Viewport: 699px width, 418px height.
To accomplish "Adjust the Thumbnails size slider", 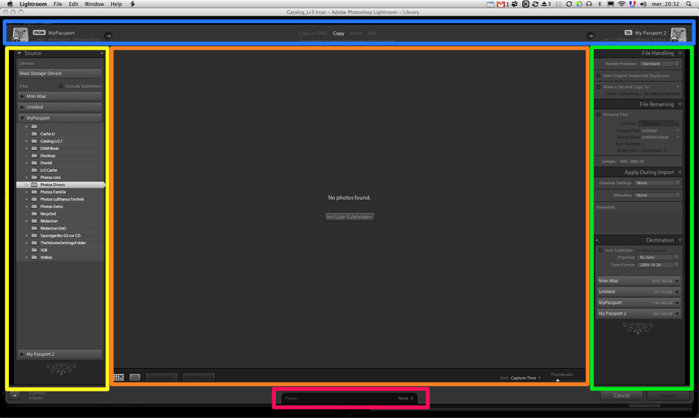I will pos(558,380).
